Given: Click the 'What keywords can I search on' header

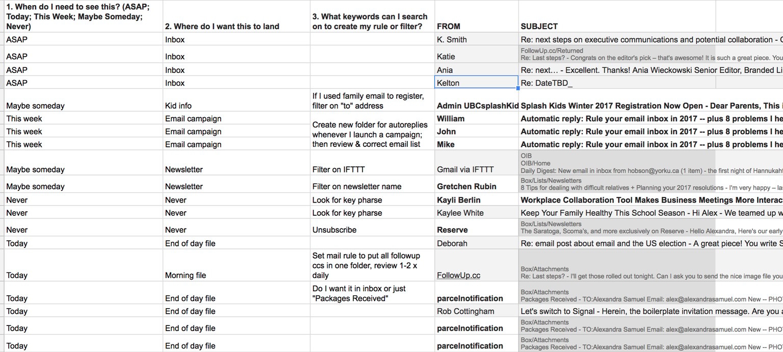Looking at the screenshot, I should pos(372,16).
